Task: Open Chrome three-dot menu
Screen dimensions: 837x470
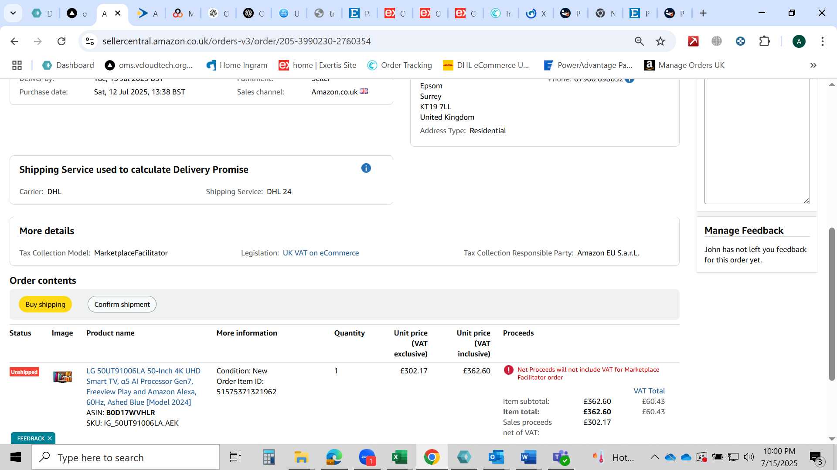Action: [x=822, y=41]
